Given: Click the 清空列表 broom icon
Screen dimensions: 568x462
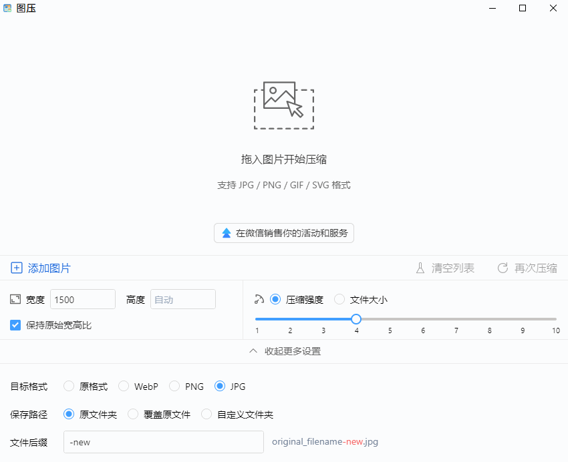Looking at the screenshot, I should [420, 268].
